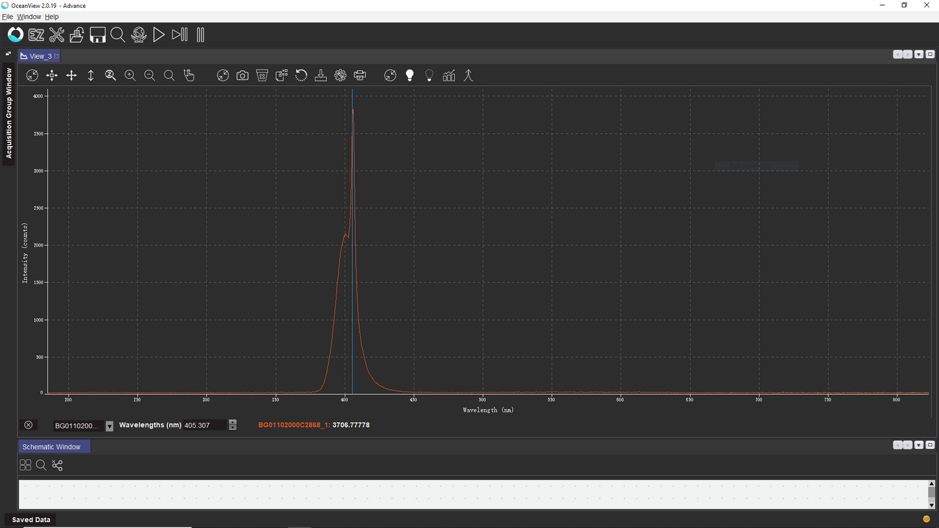Pause acquisition with the pause button
The height and width of the screenshot is (528, 939).
pos(200,34)
